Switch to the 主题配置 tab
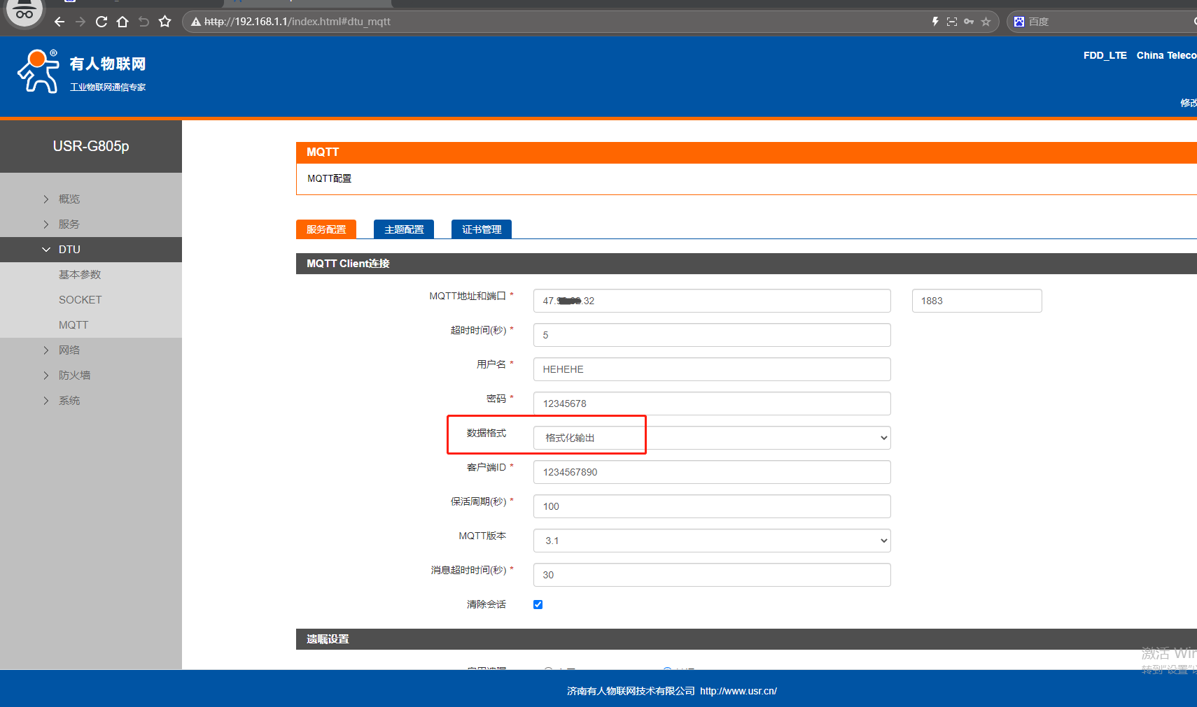 [404, 229]
